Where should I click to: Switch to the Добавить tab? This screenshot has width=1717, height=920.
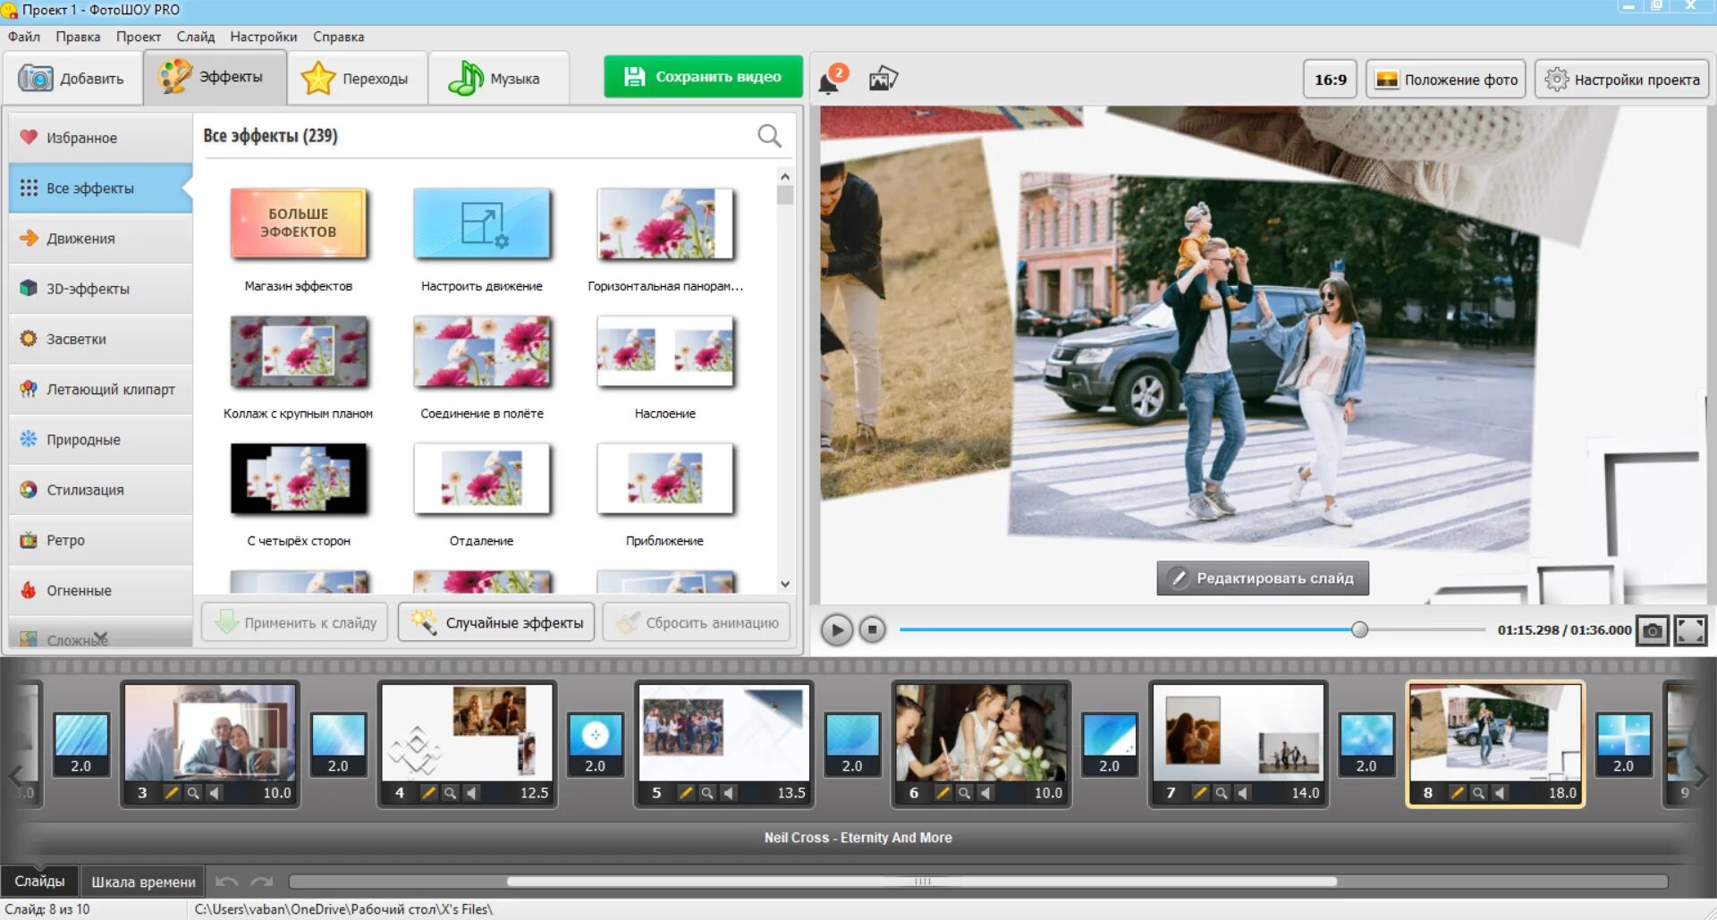click(72, 79)
